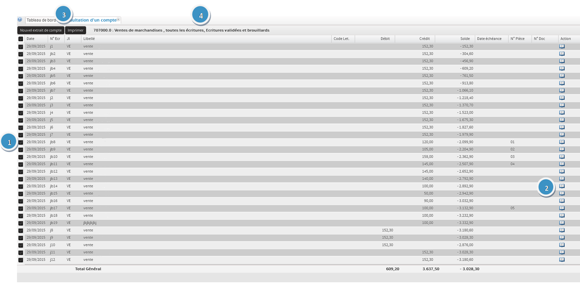Toggle the select-all checkbox in the table header
580x294 pixels.
coord(21,39)
